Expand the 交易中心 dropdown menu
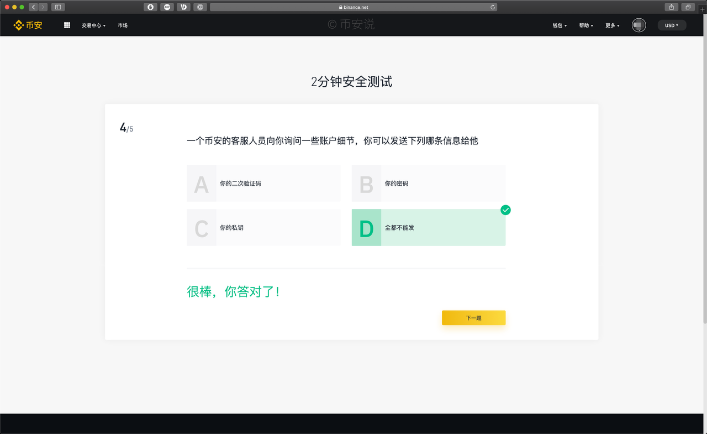Viewport: 707px width, 434px height. (93, 25)
